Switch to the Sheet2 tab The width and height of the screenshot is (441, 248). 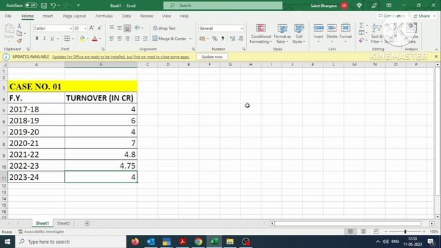click(63, 223)
